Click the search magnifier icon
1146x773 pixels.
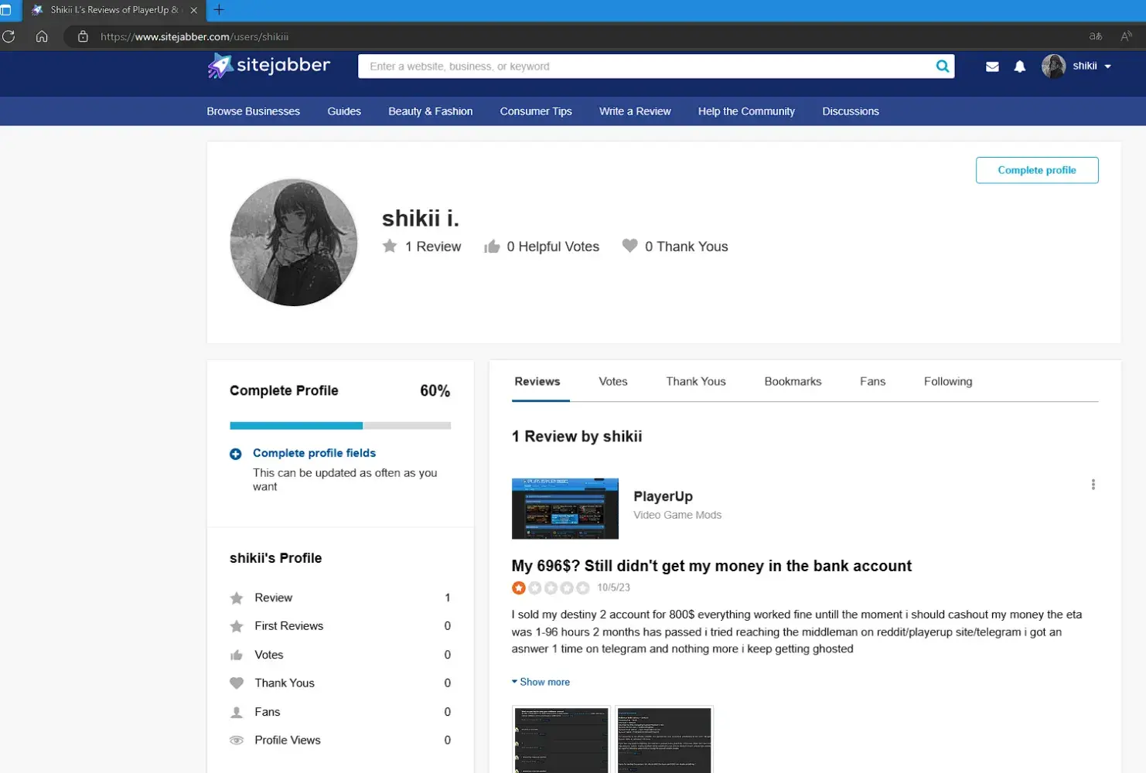[x=942, y=66]
